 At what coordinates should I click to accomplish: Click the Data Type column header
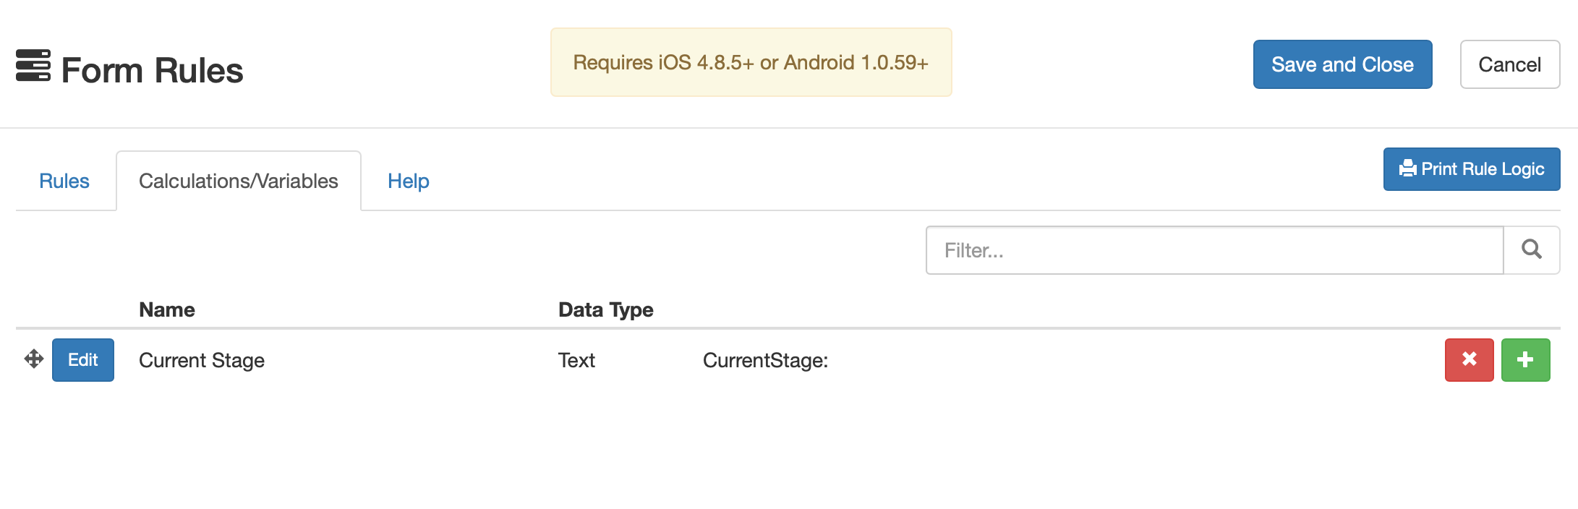click(605, 309)
